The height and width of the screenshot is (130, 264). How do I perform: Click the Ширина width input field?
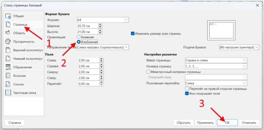pos(87,26)
